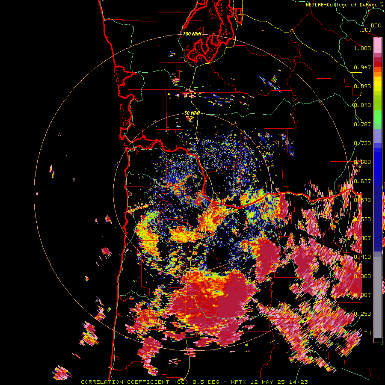Viewport: 385px width, 385px height.
Task: Click the [CC] label above the color bar
Action: tap(365, 30)
